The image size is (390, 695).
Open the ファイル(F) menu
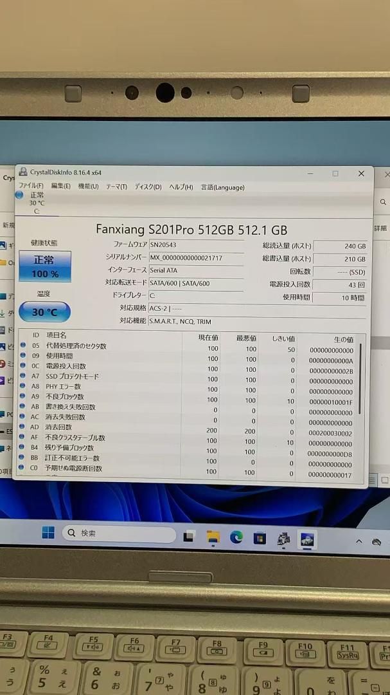coord(31,187)
